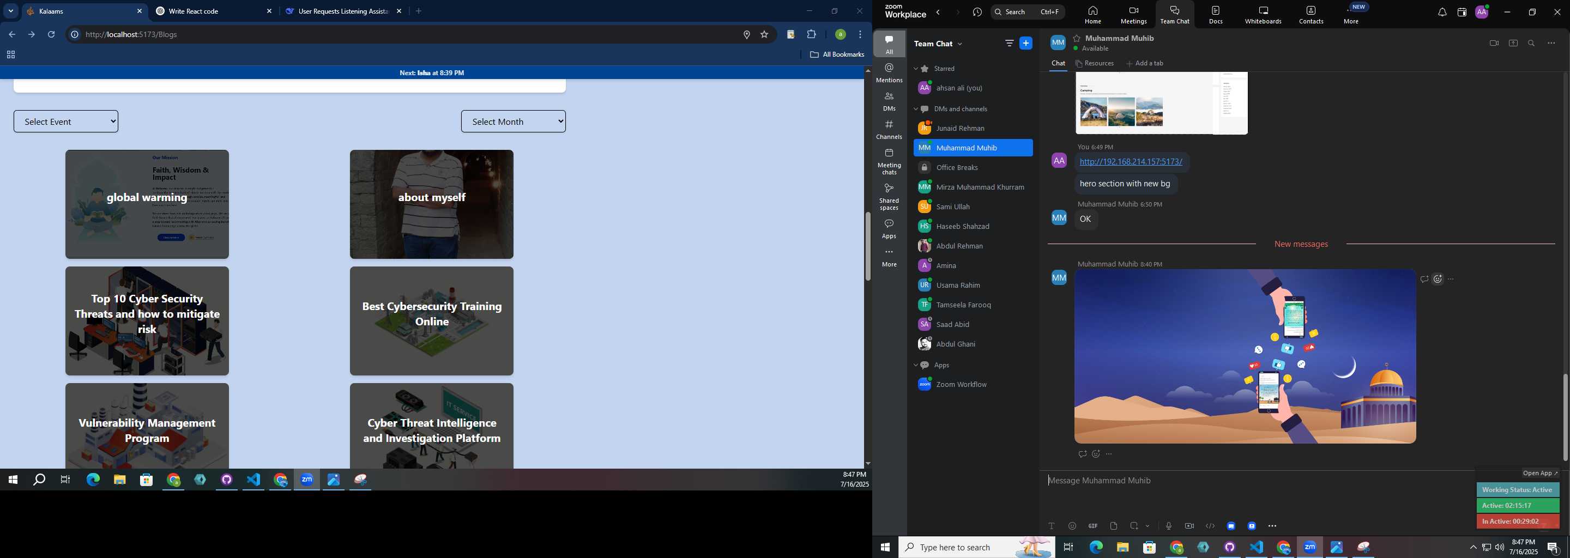Open the GIF picker in composer
This screenshot has width=1570, height=558.
[x=1093, y=526]
